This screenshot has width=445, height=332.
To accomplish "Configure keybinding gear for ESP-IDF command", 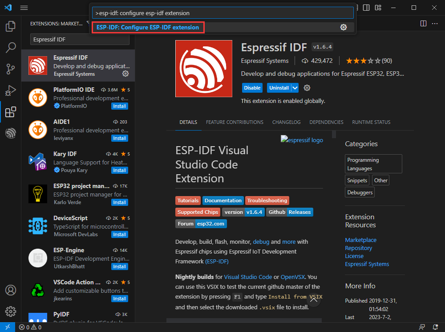I will click(344, 27).
